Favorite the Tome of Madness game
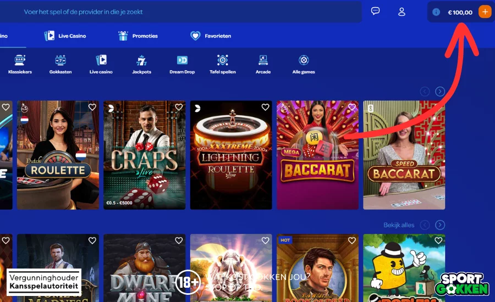The image size is (495, 302). [x=92, y=241]
